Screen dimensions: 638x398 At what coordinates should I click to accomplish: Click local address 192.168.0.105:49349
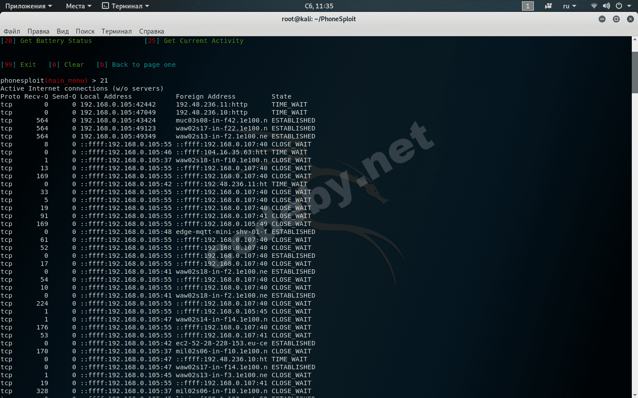pos(118,136)
